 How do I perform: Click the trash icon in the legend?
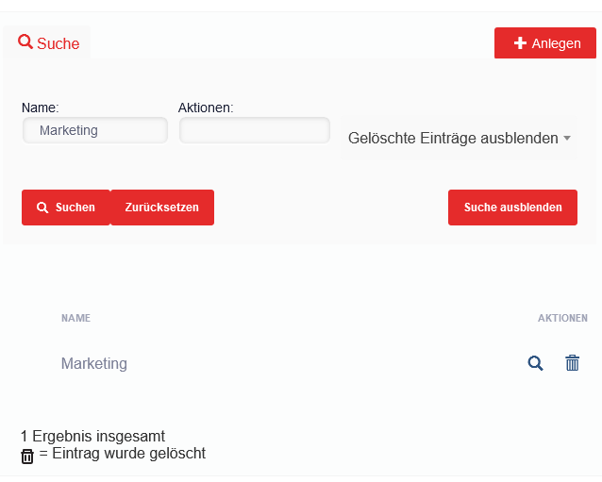click(x=27, y=456)
